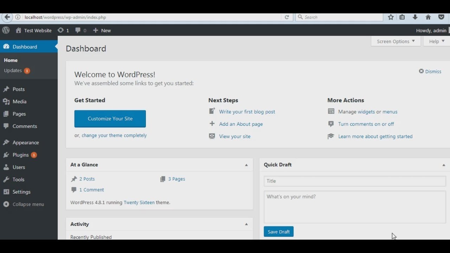Select Home in the sidebar submenu
The image size is (450, 253).
pyautogui.click(x=11, y=60)
